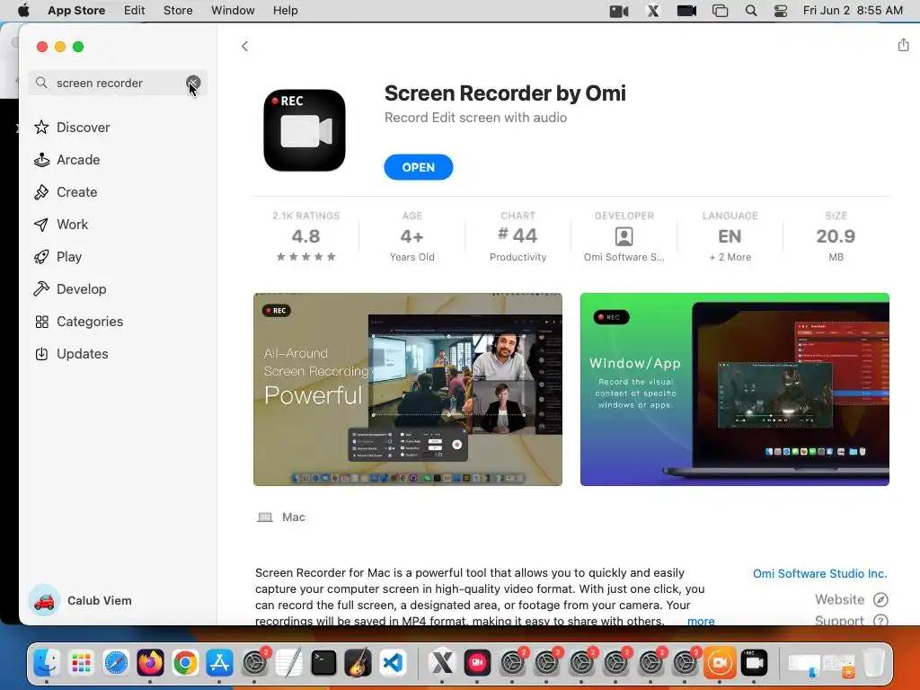Open the black REC camera app in the Dock
The height and width of the screenshot is (690, 920).
click(x=754, y=663)
